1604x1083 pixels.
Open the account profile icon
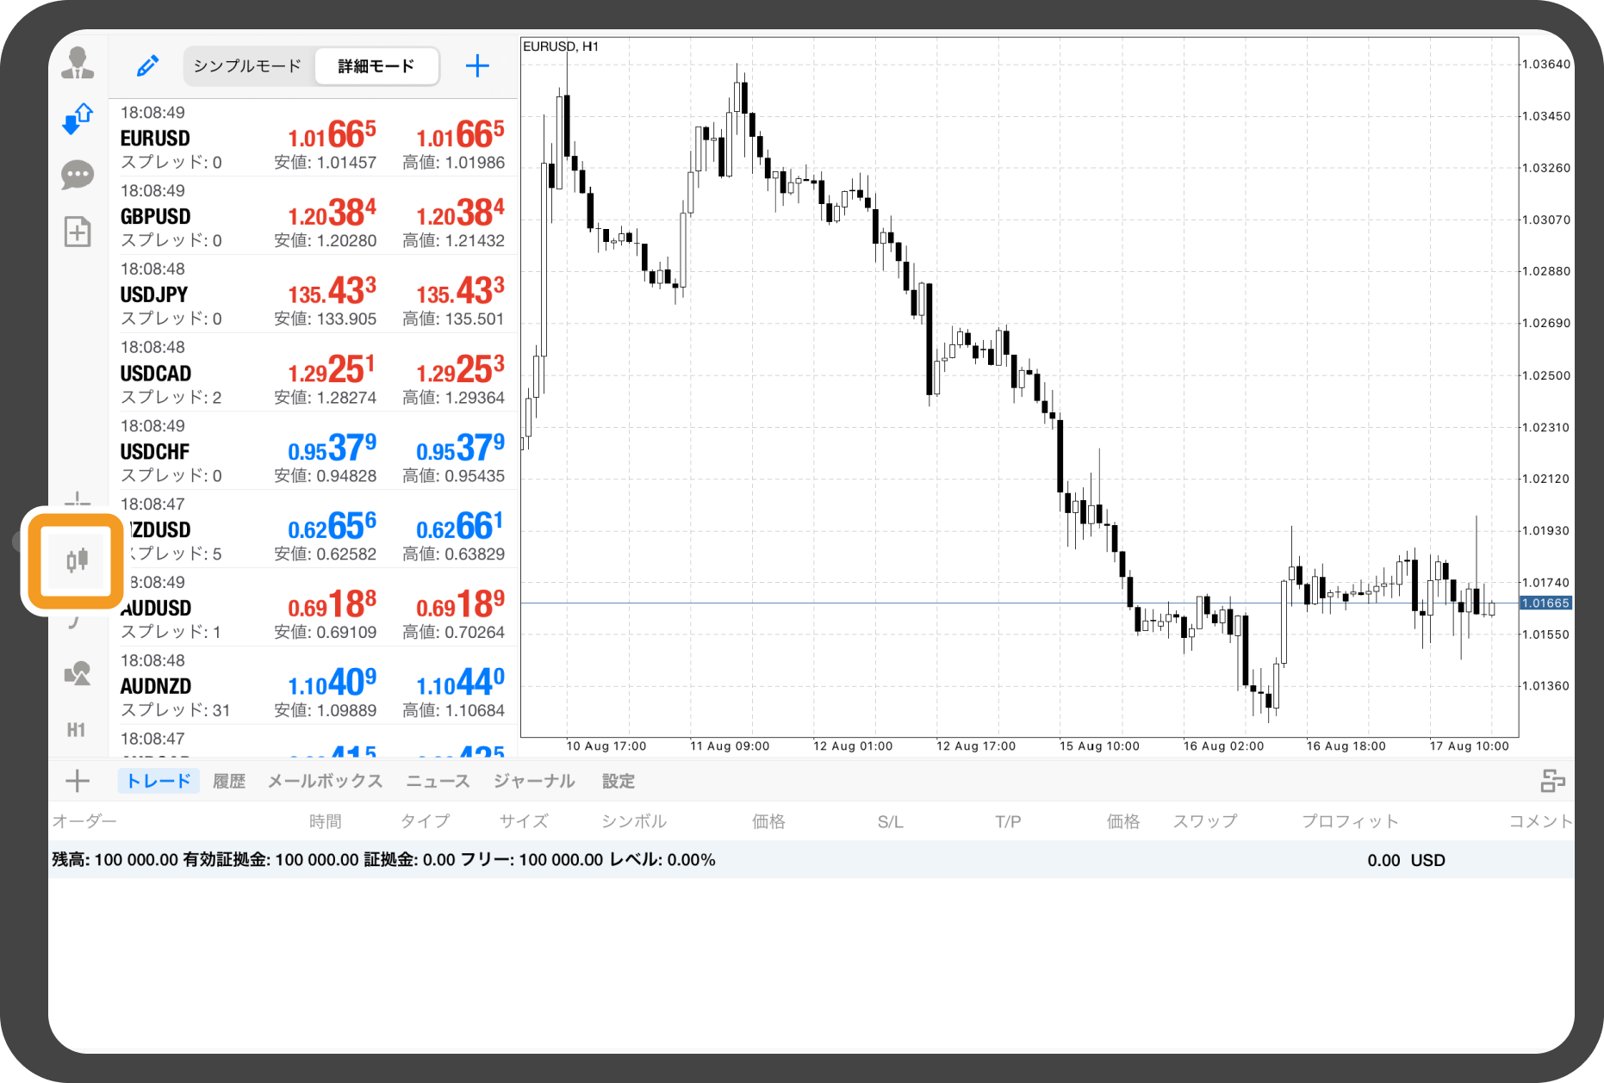point(78,63)
